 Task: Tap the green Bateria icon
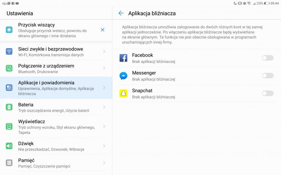pos(9,107)
